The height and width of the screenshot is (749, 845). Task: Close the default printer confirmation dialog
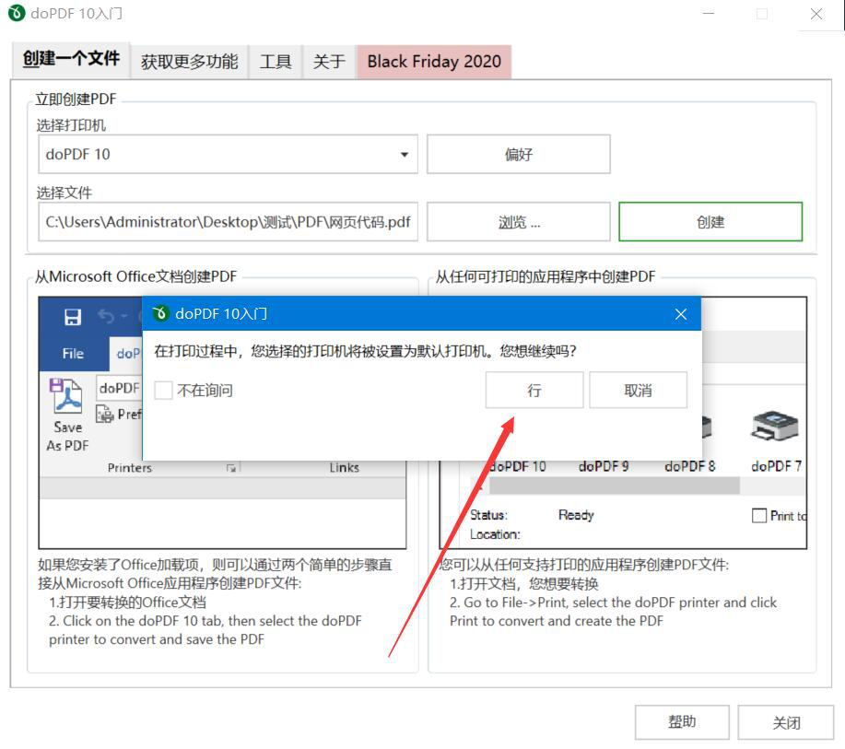coord(681,314)
